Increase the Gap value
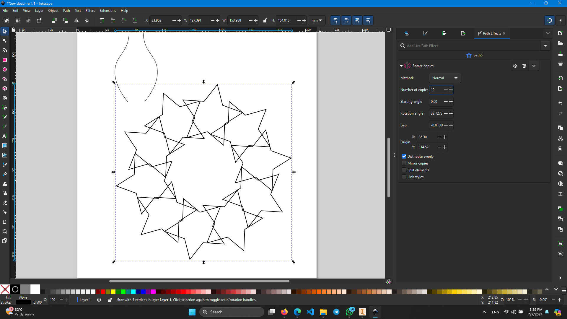Viewport: 567px width, 319px height. coord(451,125)
